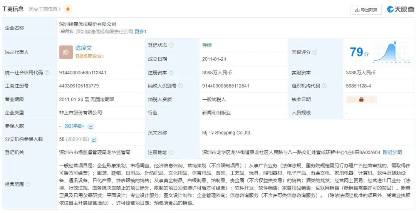Click help icon next to 登记状态
416x213 pixels.
[x=171, y=45]
